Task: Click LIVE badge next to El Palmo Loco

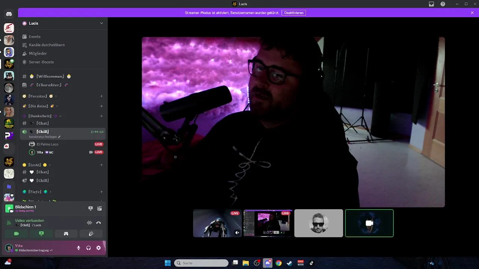Action: [99, 144]
